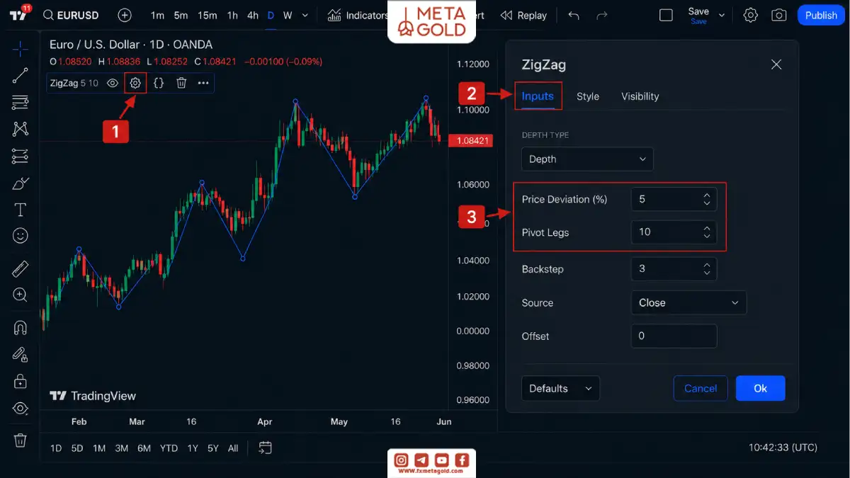
Task: Set chart range to 3M
Action: pos(122,448)
